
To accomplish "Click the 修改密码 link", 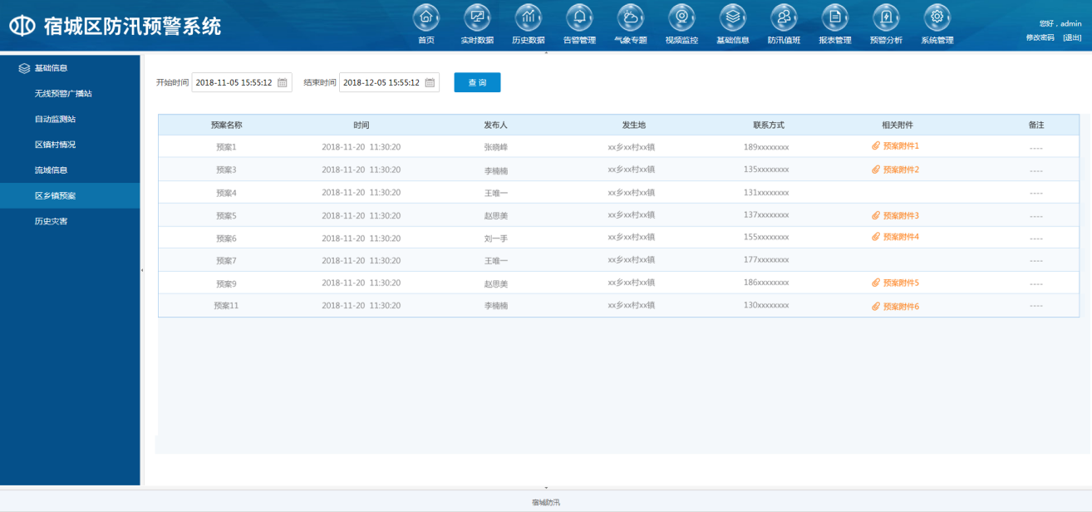I will [x=1040, y=38].
